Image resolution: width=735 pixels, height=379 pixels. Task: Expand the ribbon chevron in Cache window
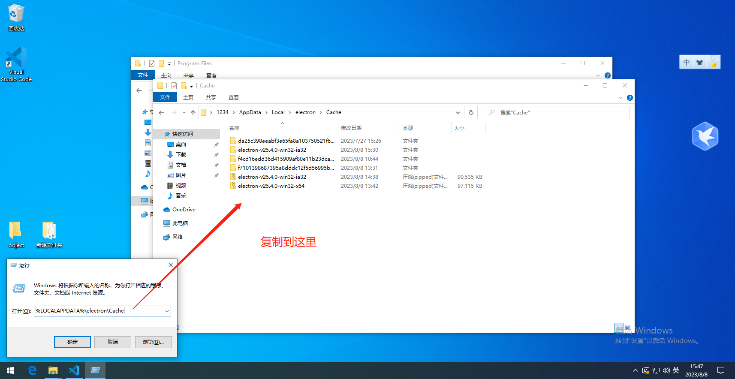coord(620,98)
